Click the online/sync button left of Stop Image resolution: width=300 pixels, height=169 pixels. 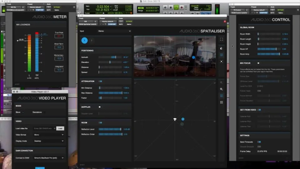click(165, 8)
